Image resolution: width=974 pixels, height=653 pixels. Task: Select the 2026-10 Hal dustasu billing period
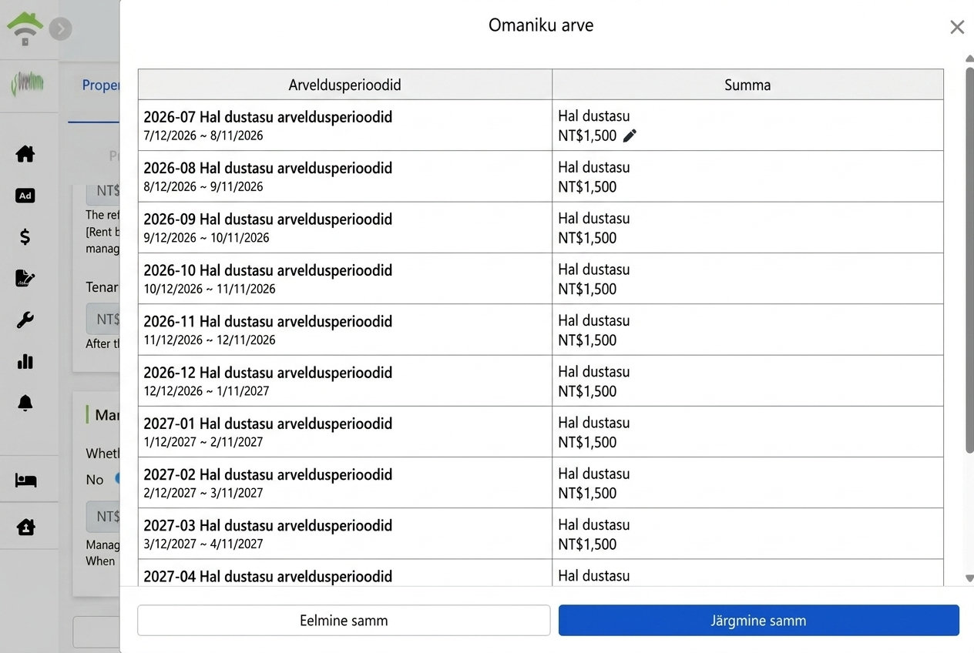[x=267, y=270]
